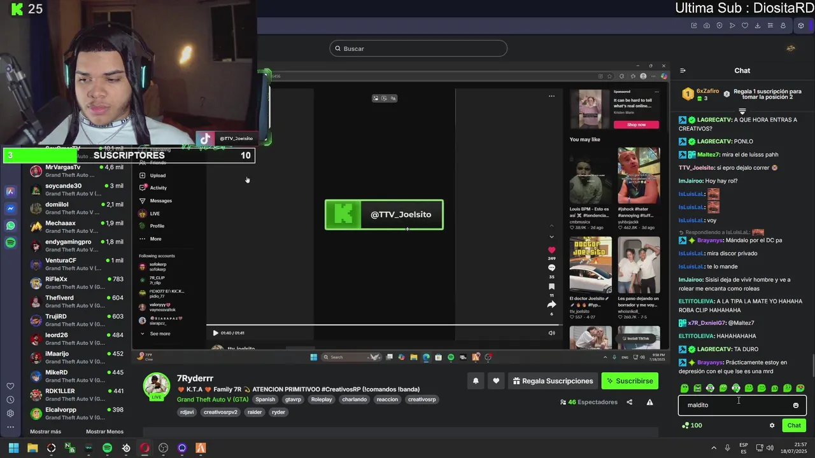
Task: Click the emoji picker smiley in chat input
Action: pyautogui.click(x=795, y=405)
